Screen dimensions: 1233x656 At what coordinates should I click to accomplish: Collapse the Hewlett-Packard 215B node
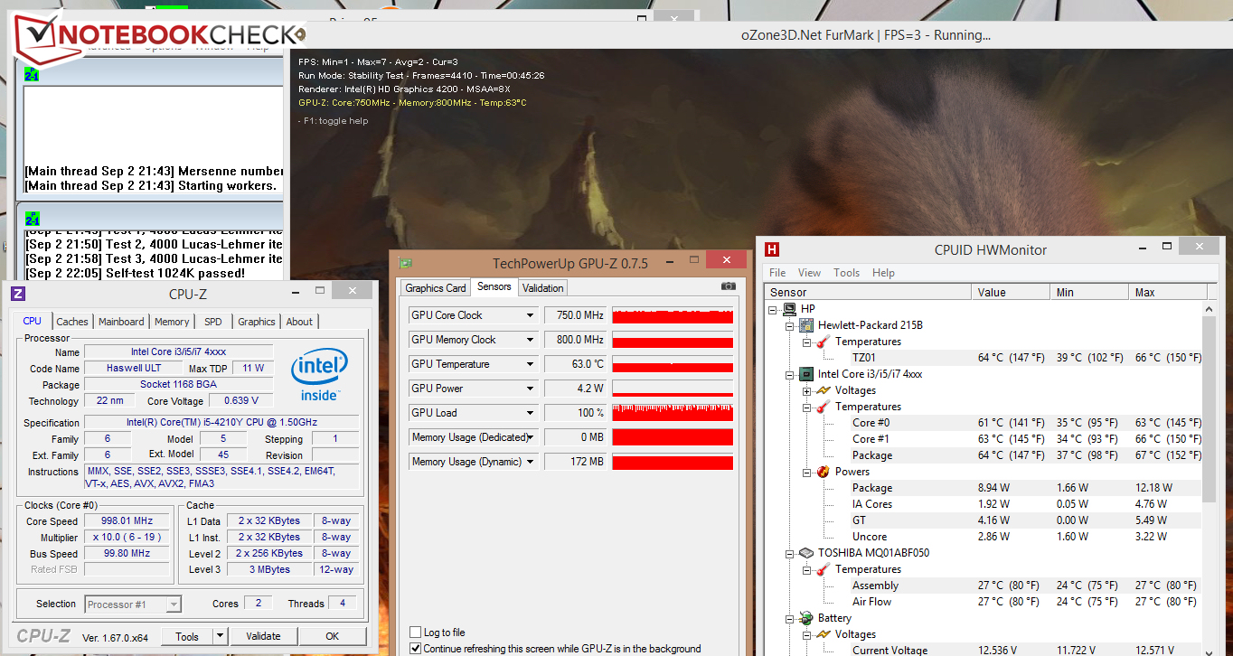click(790, 325)
